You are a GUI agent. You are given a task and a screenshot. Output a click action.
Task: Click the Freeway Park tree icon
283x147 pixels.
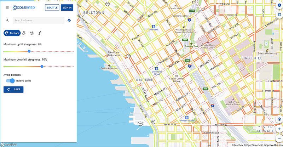point(191,44)
